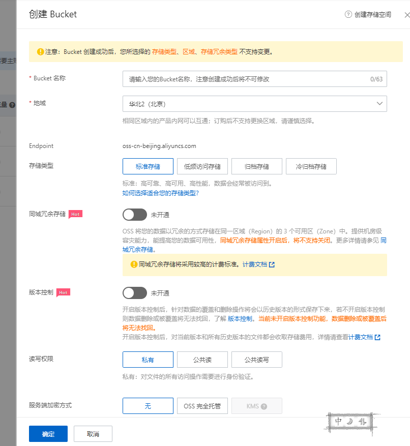
Task: Toggle the 同城冗余存储 switch
Action: (x=135, y=215)
